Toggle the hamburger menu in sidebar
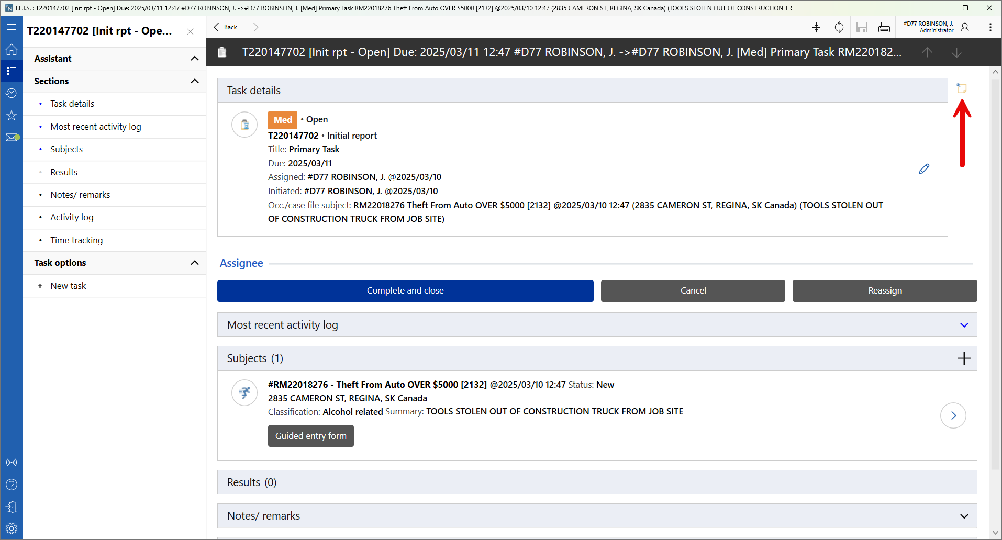 (12, 27)
